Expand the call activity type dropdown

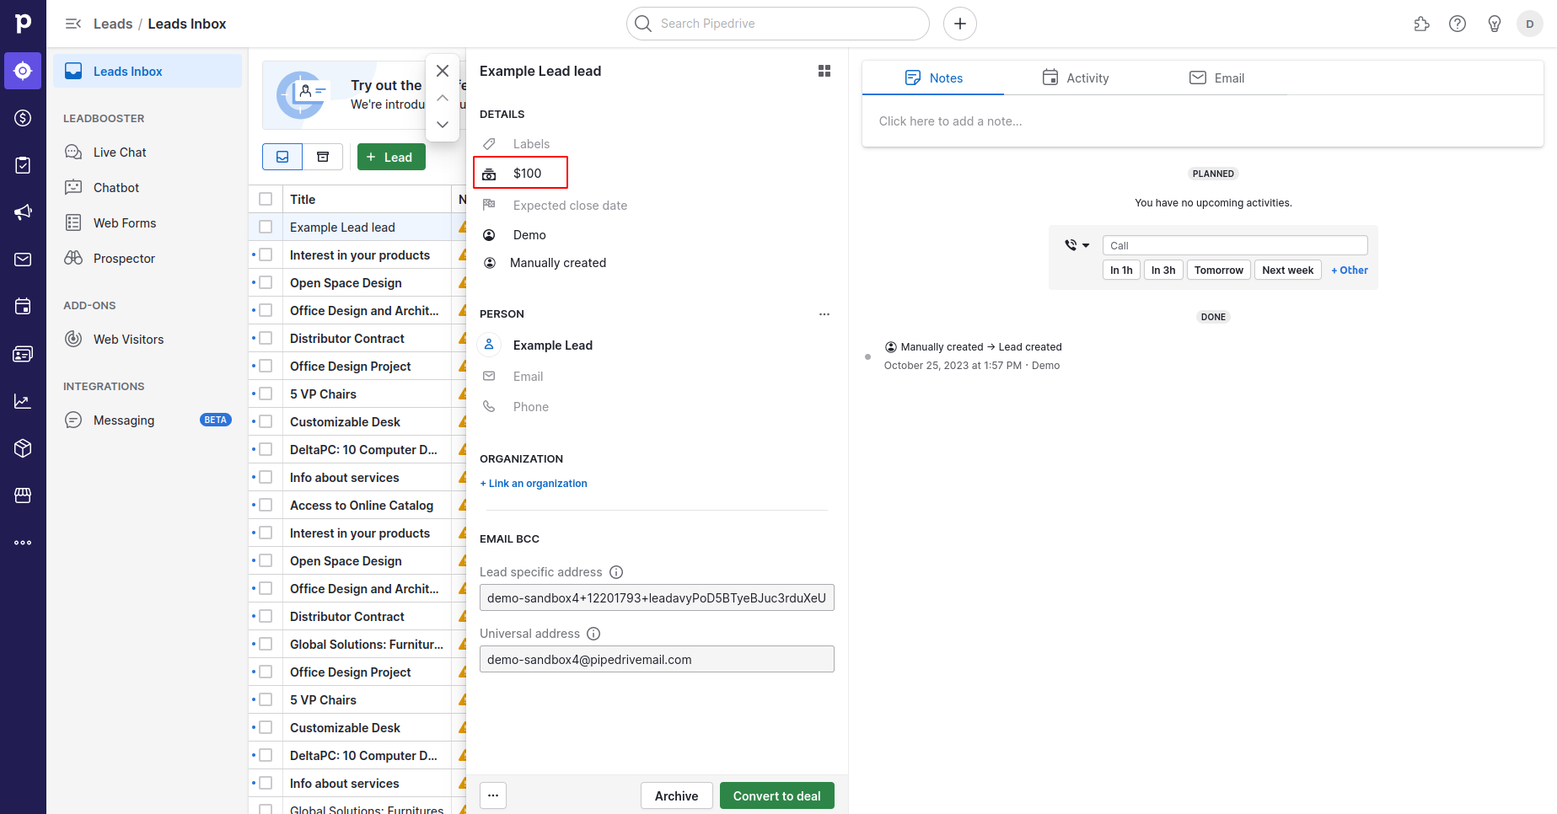[1076, 245]
